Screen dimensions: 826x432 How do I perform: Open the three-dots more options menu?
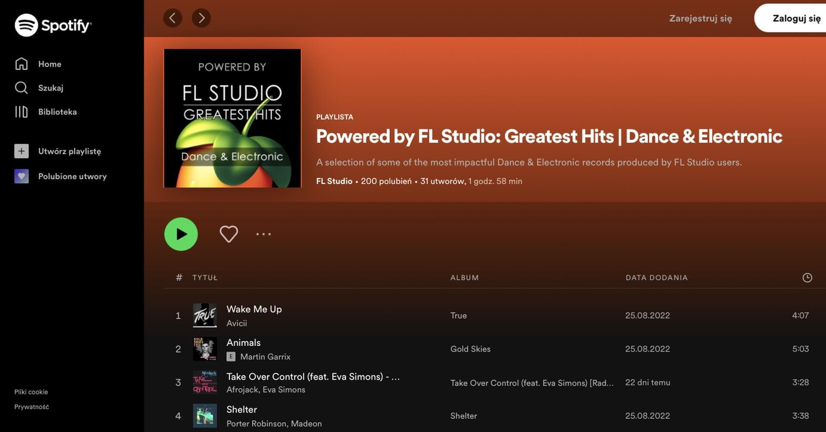point(263,234)
